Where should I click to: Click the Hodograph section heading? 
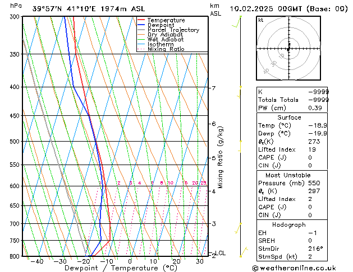[289, 225]
